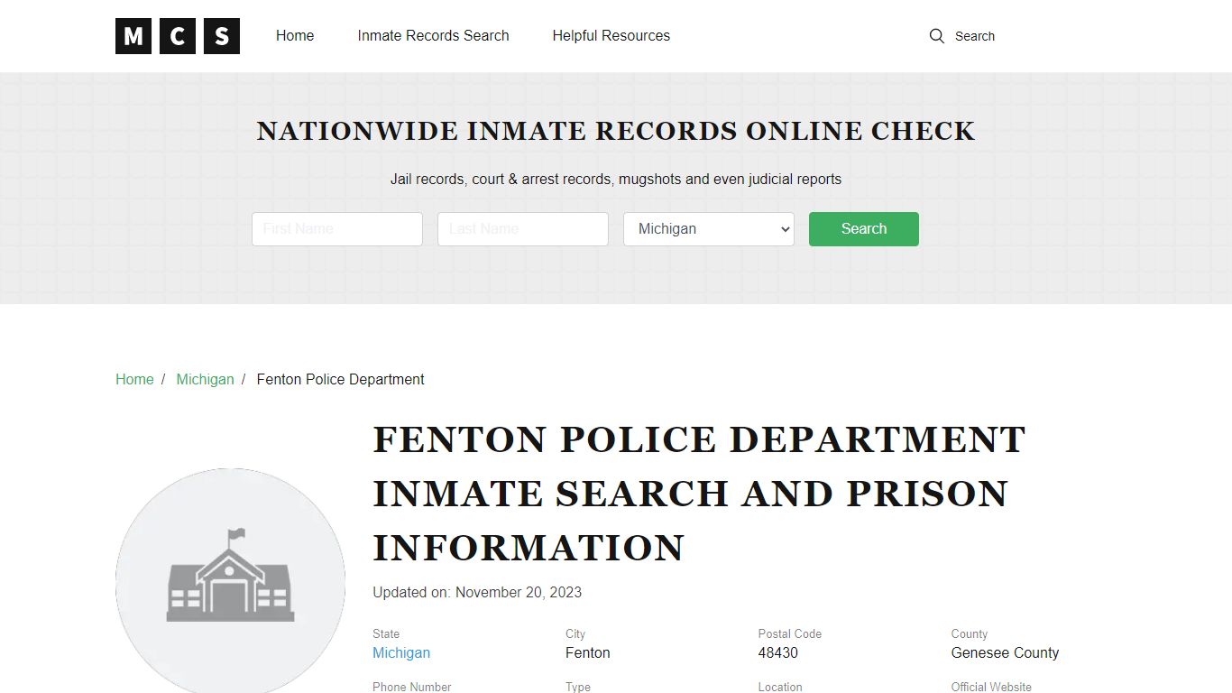Open the Helpful Resources menu
Viewport: 1232px width, 693px height.
click(x=611, y=35)
